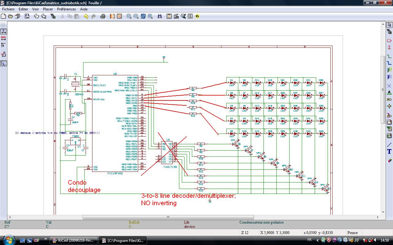Select the Draw graphic line tool
The image size is (393, 245).
tap(389, 145)
